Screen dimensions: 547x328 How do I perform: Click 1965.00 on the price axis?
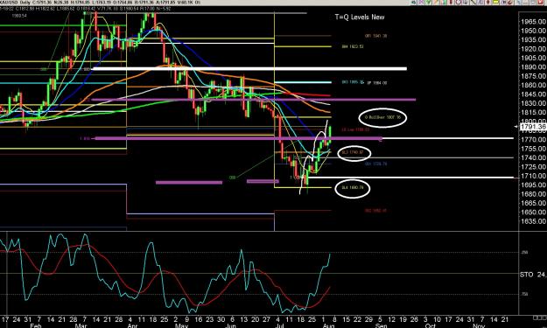click(533, 22)
